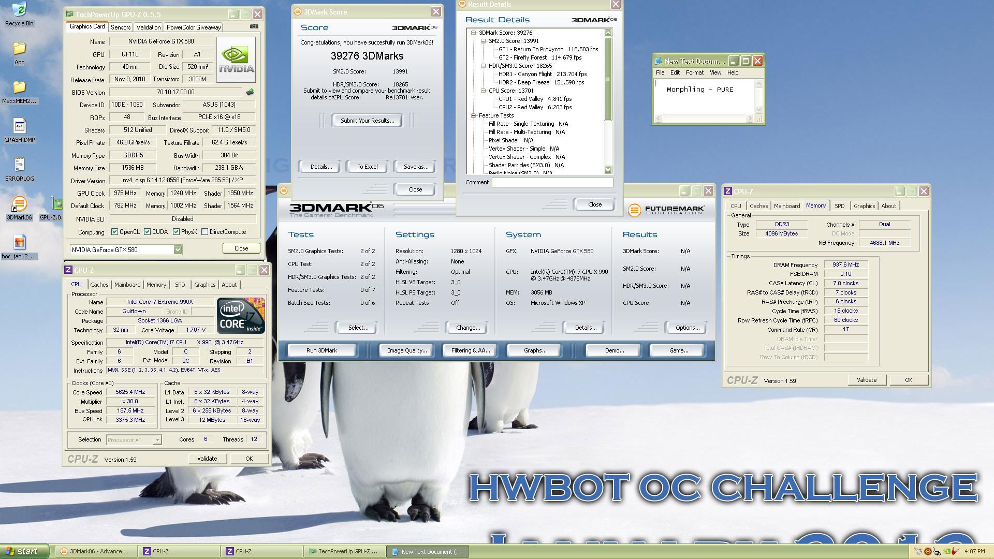Open the Processor #1 selection dropdown
This screenshot has width=994, height=559.
click(157, 440)
